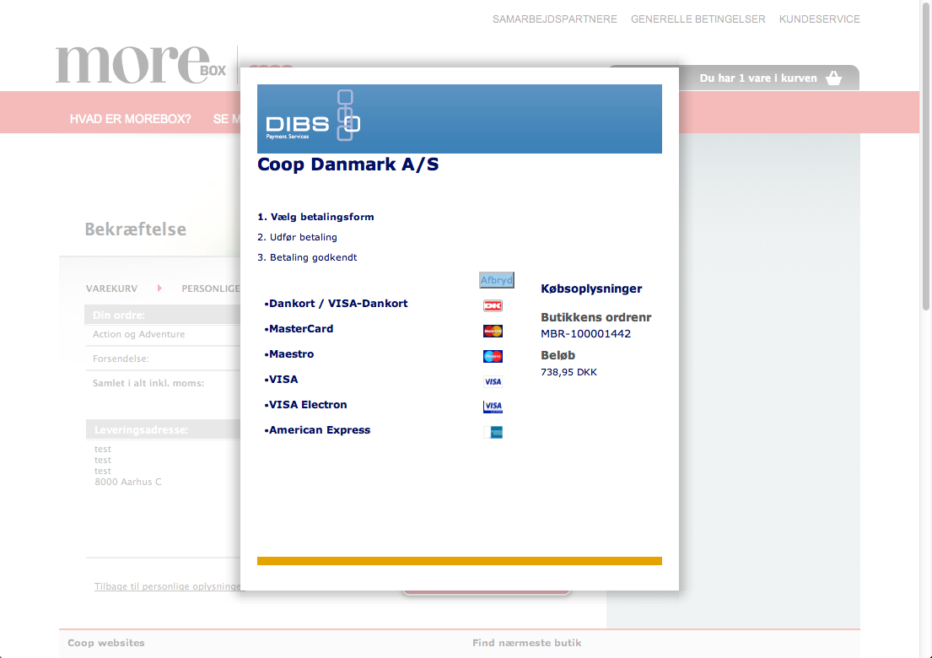Open Samarbejdspartnere page
932x658 pixels.
(x=555, y=19)
